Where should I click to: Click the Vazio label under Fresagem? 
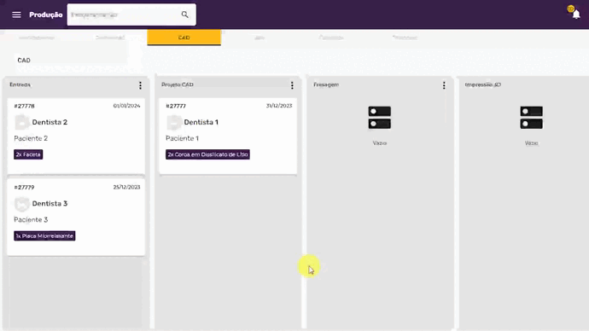[x=379, y=143]
